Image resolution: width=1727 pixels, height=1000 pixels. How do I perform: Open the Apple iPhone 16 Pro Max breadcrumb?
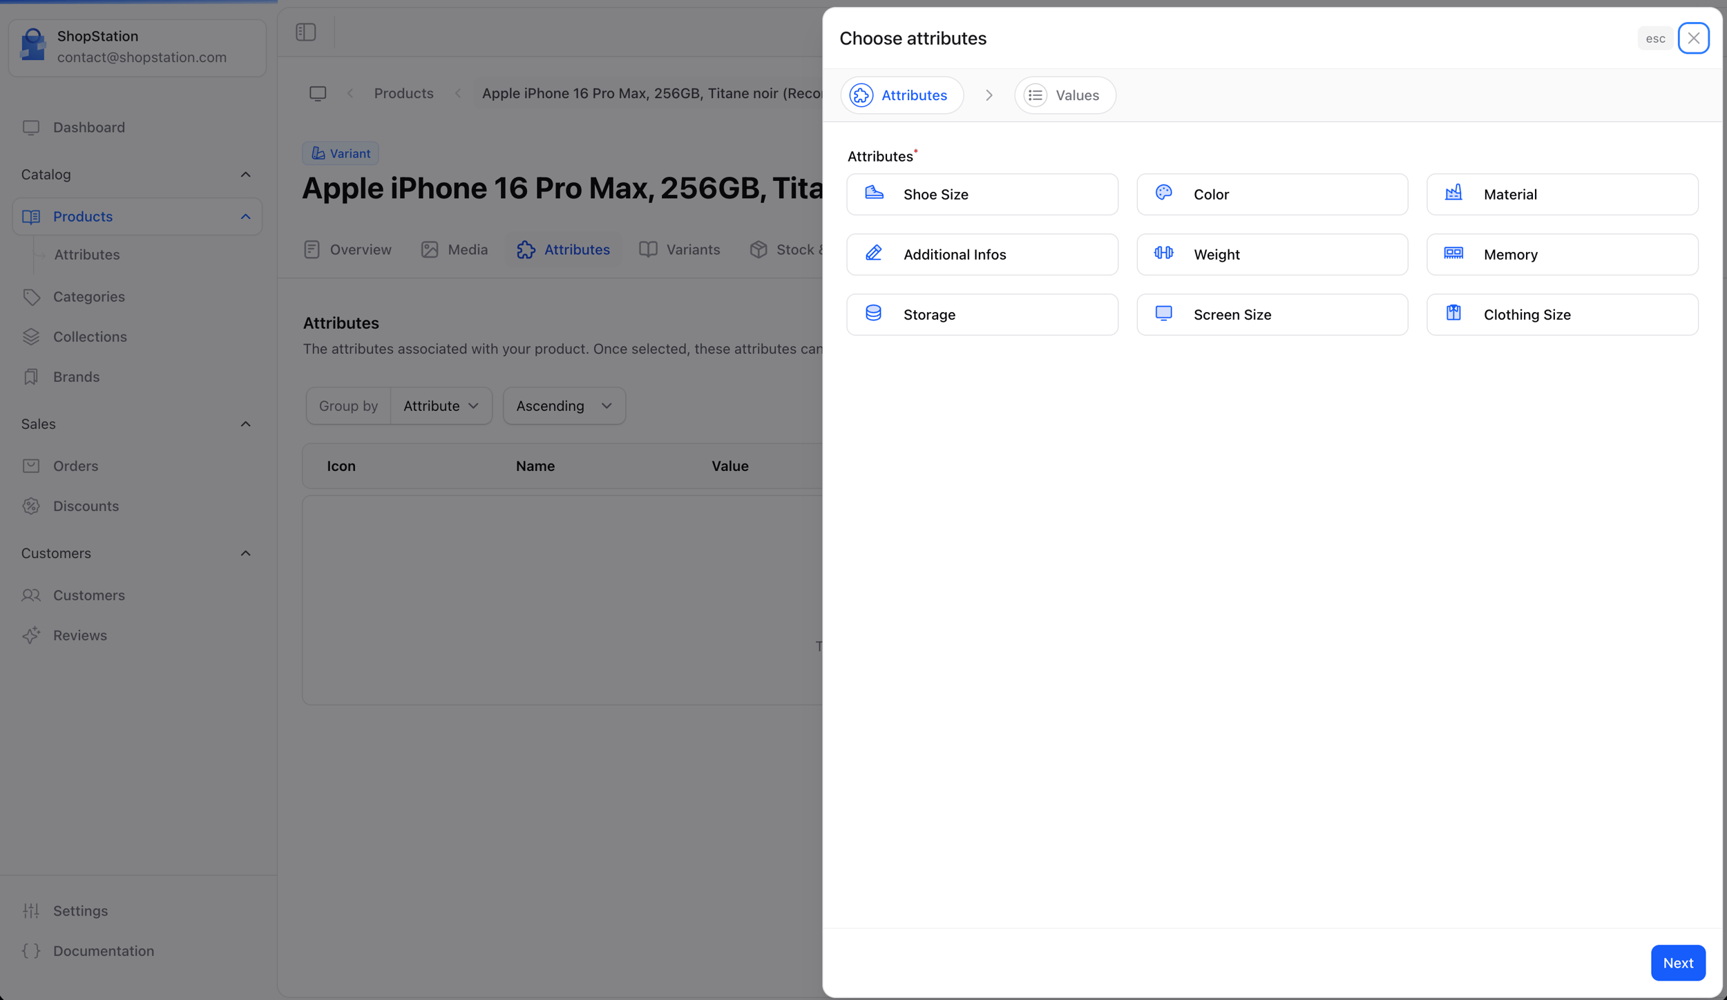(x=651, y=93)
